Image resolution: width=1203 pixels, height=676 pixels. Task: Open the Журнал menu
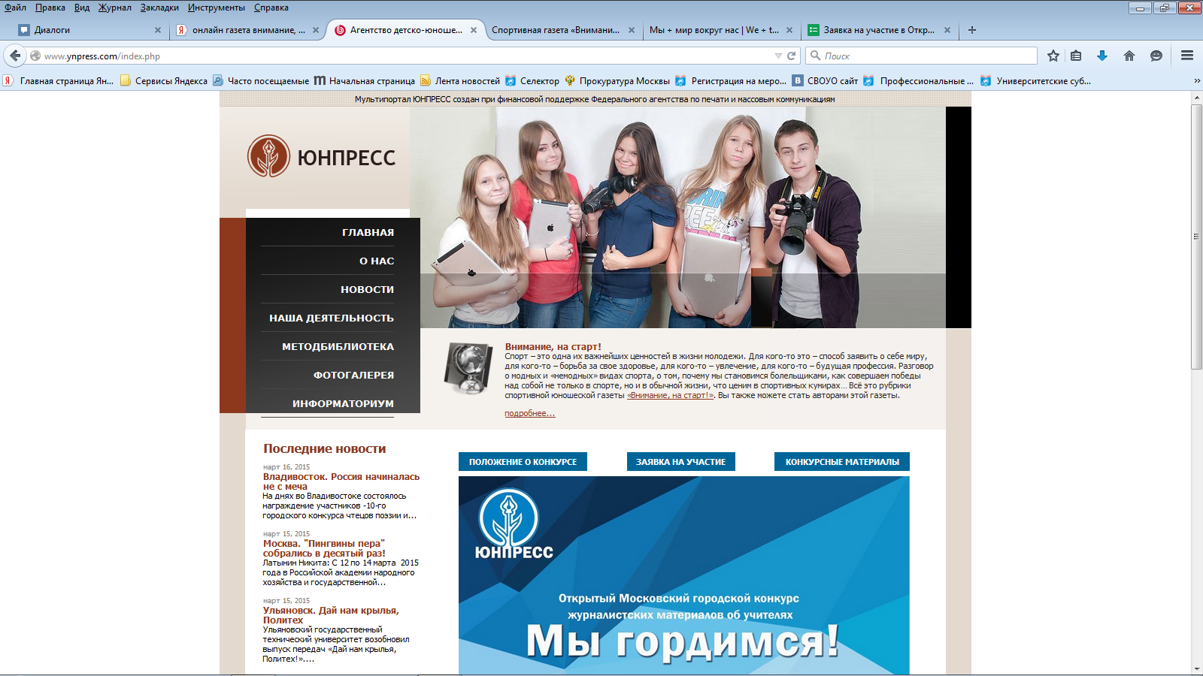point(114,8)
